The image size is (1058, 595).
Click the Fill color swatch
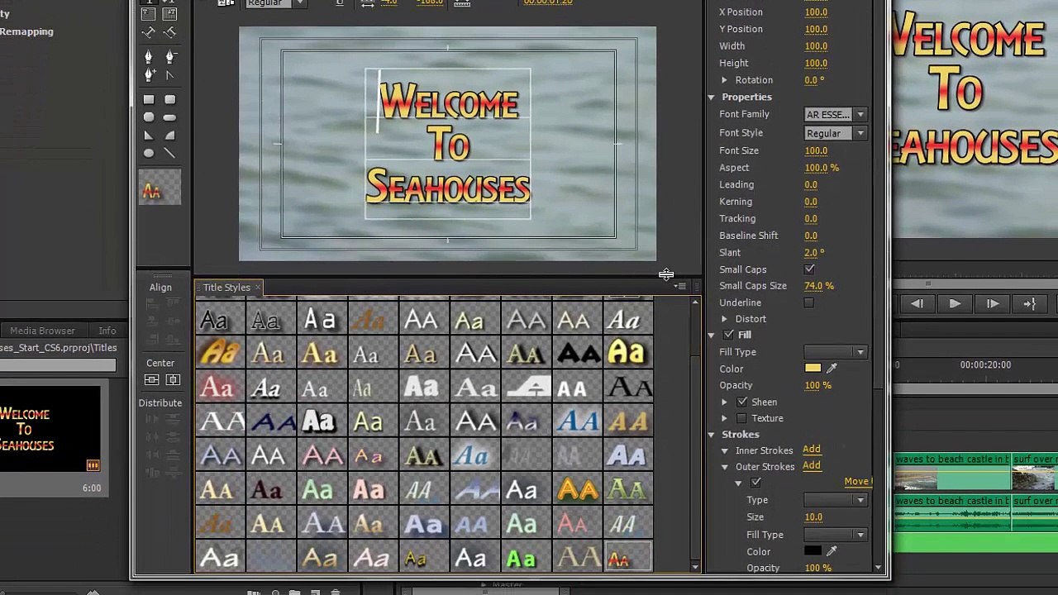point(813,369)
